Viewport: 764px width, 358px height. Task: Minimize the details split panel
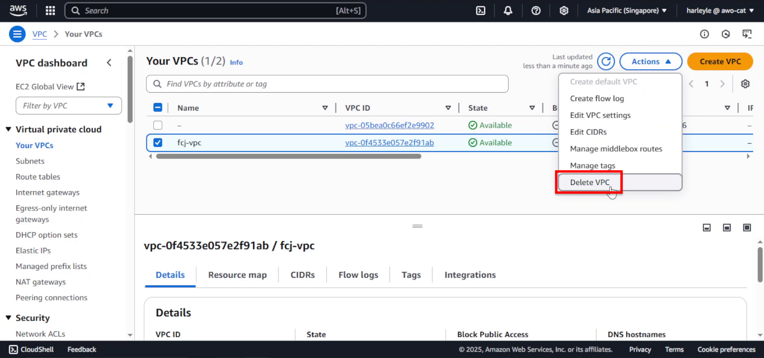coord(707,228)
